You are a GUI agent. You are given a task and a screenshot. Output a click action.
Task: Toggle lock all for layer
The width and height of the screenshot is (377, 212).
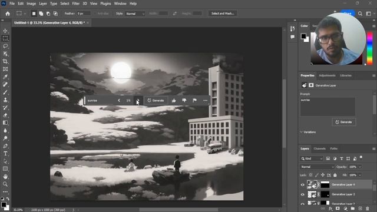tap(335, 175)
